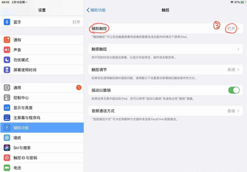
Task: Open the 触感触控 option
Action: (x=165, y=49)
